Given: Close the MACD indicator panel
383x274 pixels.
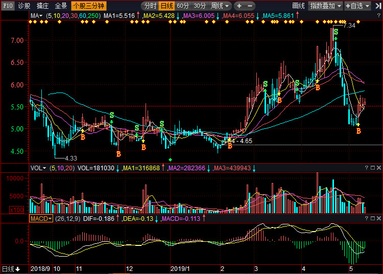Looking at the screenshot, I should [379, 218].
